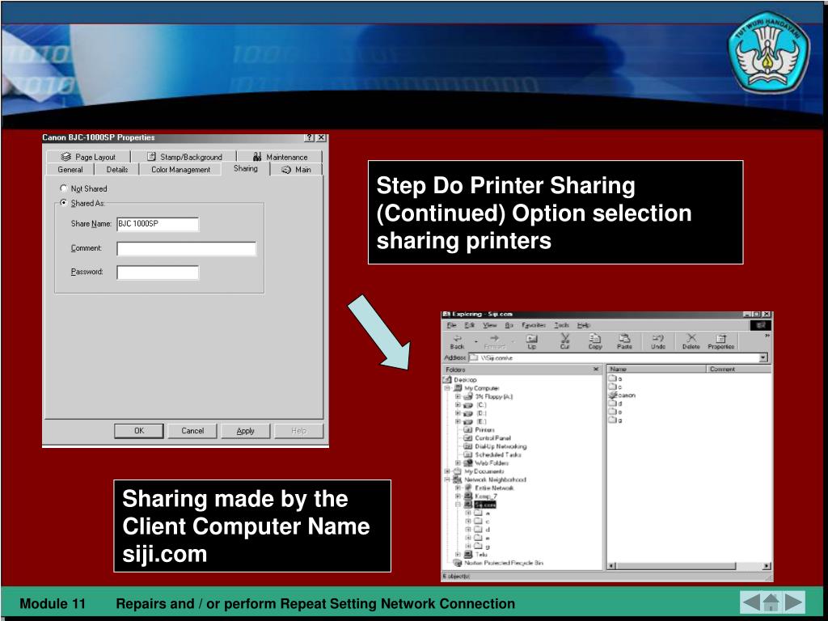Select Norton Protected Recycle Bin
The width and height of the screenshot is (828, 621).
click(x=498, y=563)
